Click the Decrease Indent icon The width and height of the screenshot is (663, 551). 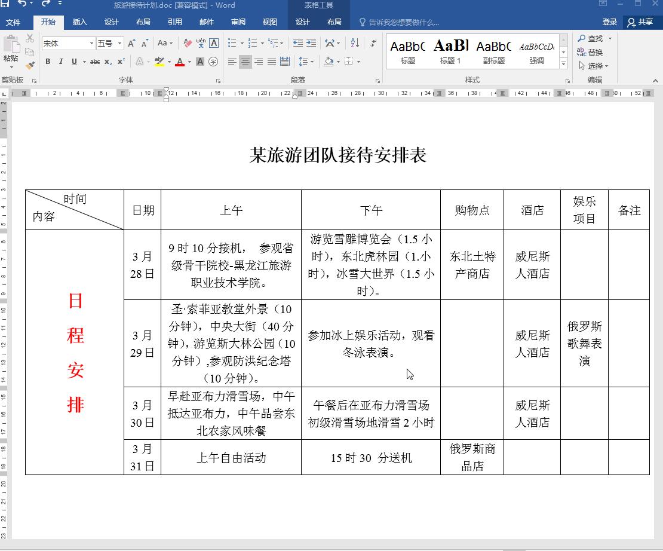297,42
